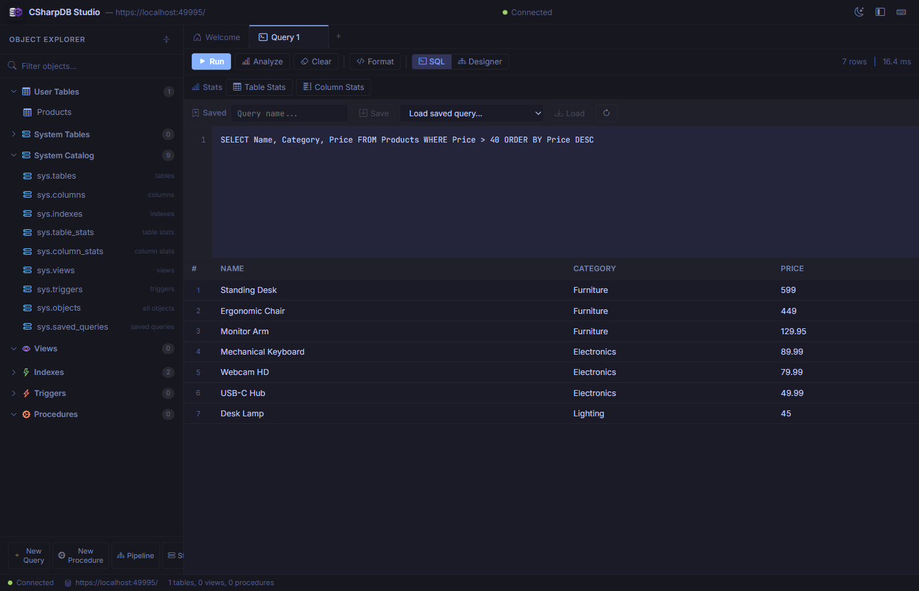Viewport: 919px width, 591px height.
Task: Click the magnifier icon in filter objects box
Action: (11, 66)
